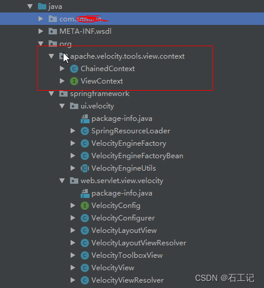
Task: Open VelocityEngineFactoryBean class
Action: pyautogui.click(x=137, y=156)
